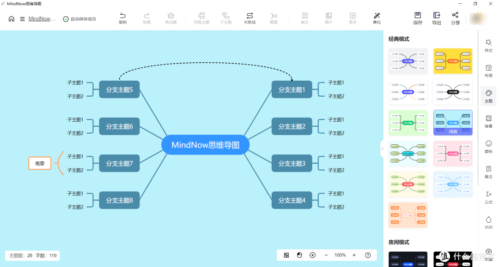This screenshot has width=499, height=267.
Task: Insert a 图片 image
Action: click(x=329, y=18)
